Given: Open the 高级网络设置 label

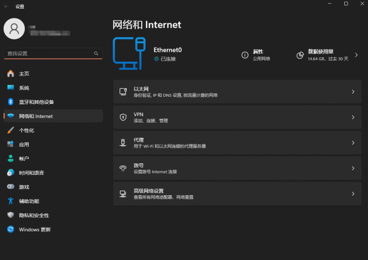Looking at the screenshot, I should (x=149, y=191).
